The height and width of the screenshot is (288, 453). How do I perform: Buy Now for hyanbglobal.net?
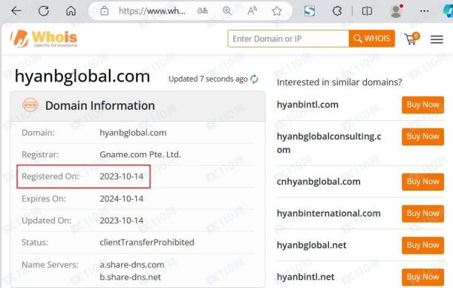tap(423, 245)
